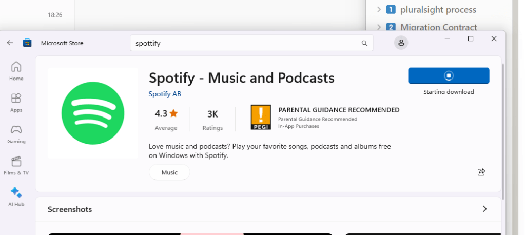525x235 pixels.
Task: Share the Spotify app page
Action: (x=481, y=172)
